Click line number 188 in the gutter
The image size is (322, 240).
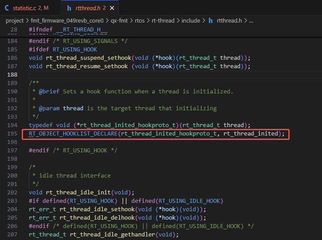coord(12,74)
